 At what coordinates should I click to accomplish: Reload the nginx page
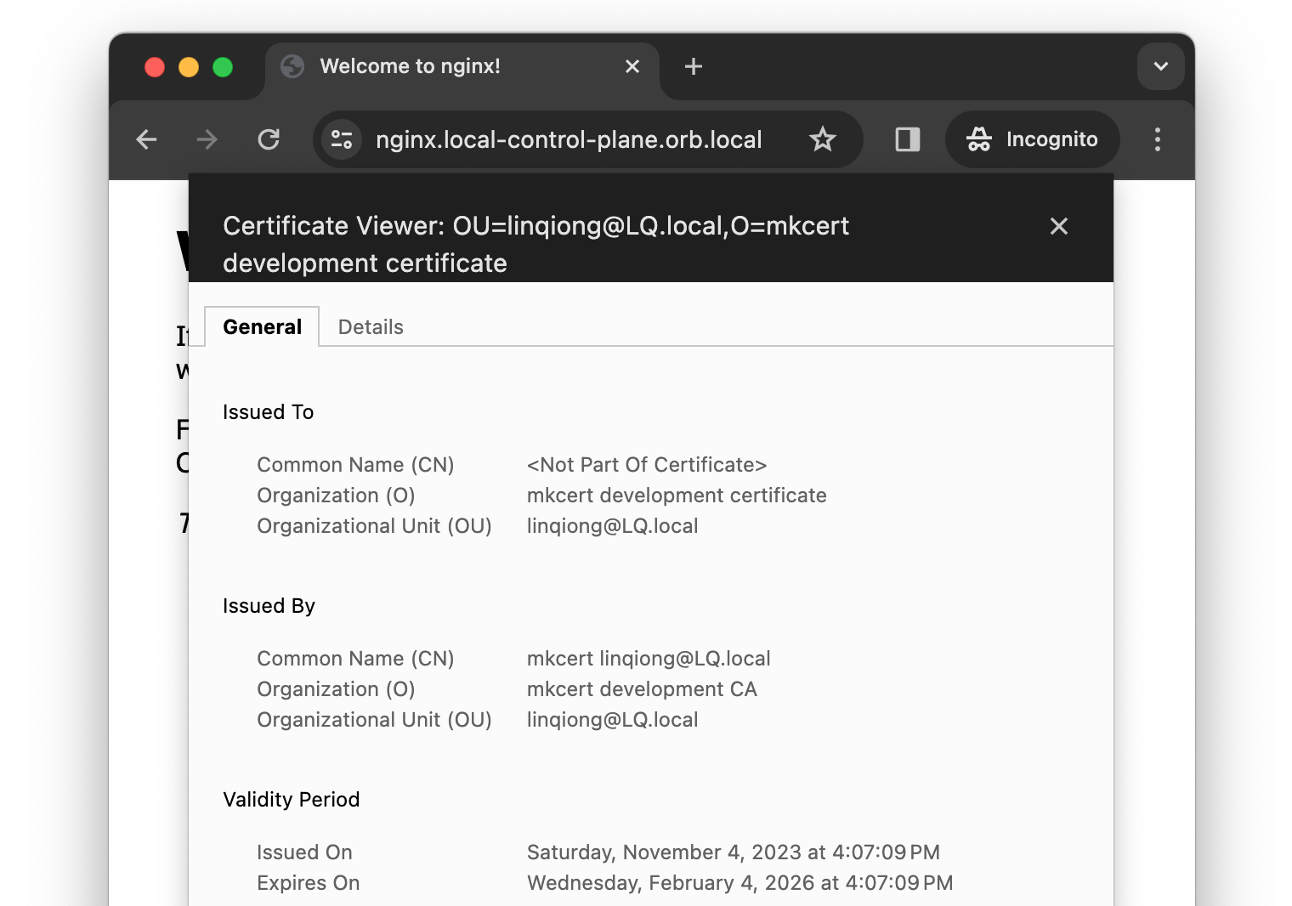point(269,139)
